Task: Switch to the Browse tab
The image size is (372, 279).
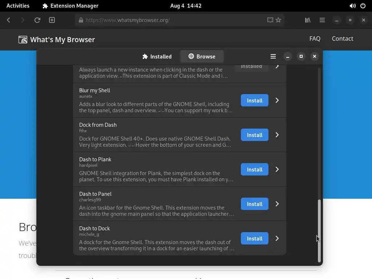Action: click(x=202, y=56)
